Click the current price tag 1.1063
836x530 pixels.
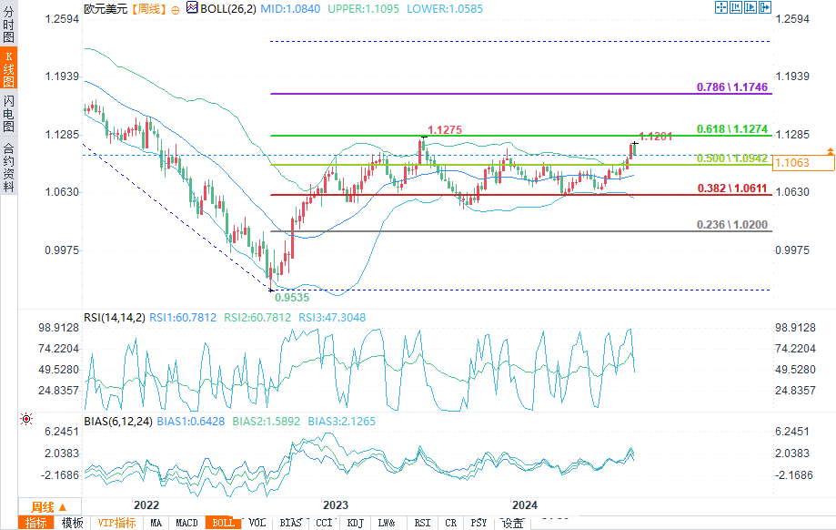(803, 163)
